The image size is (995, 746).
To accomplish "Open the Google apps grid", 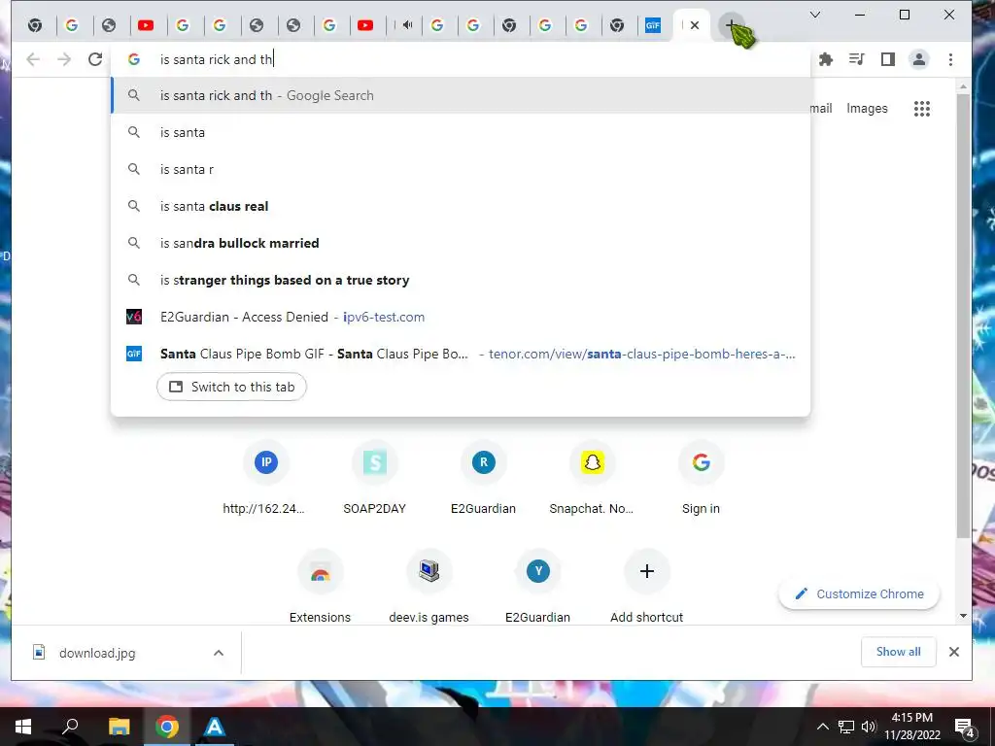I will point(922,109).
